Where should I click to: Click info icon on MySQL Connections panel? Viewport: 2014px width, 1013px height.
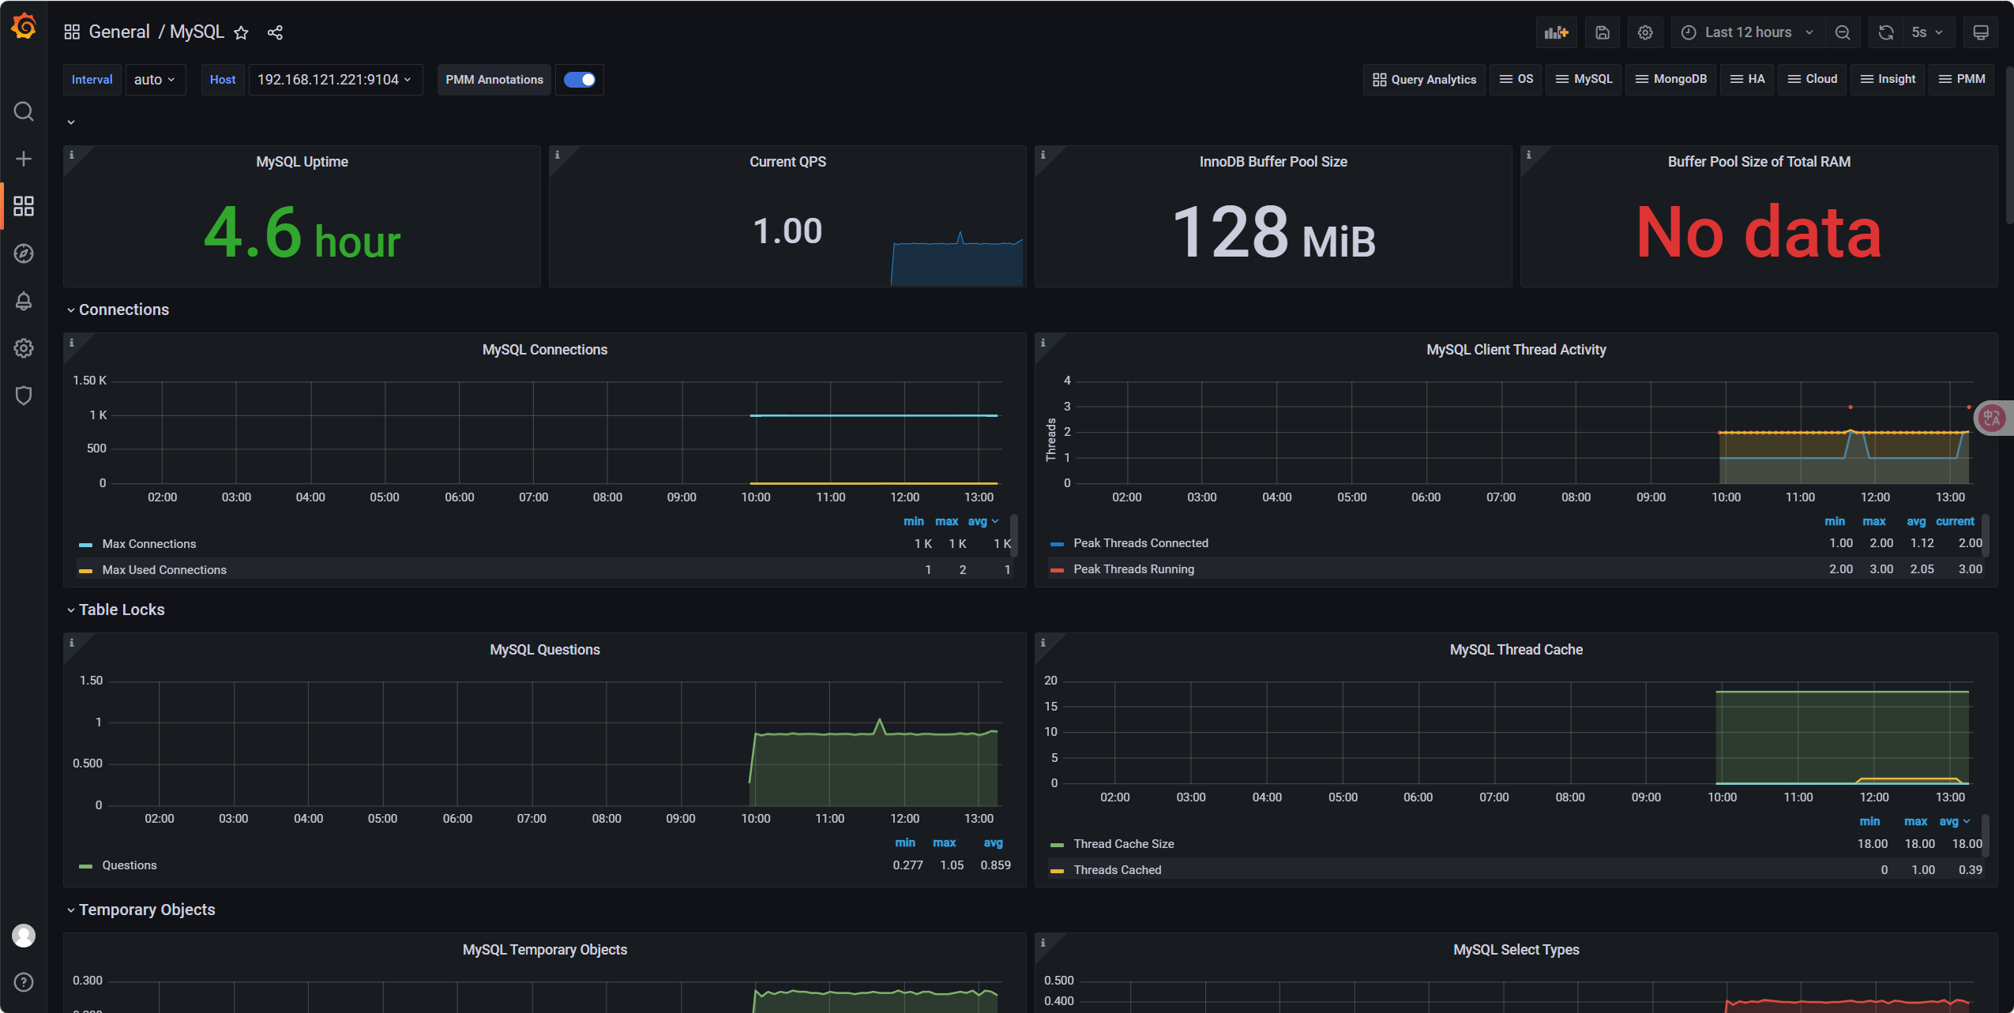(x=72, y=343)
